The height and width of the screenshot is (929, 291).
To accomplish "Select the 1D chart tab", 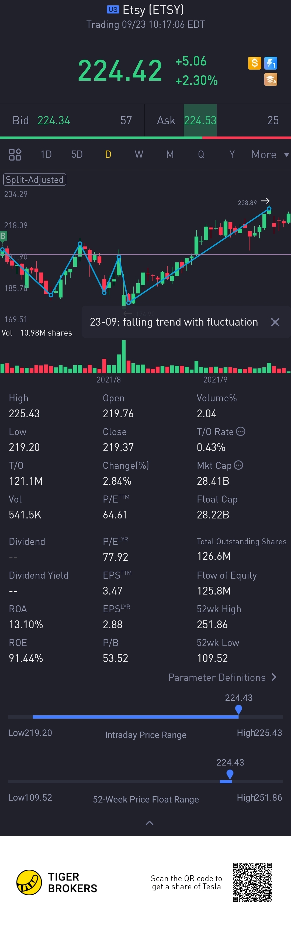I will (46, 154).
